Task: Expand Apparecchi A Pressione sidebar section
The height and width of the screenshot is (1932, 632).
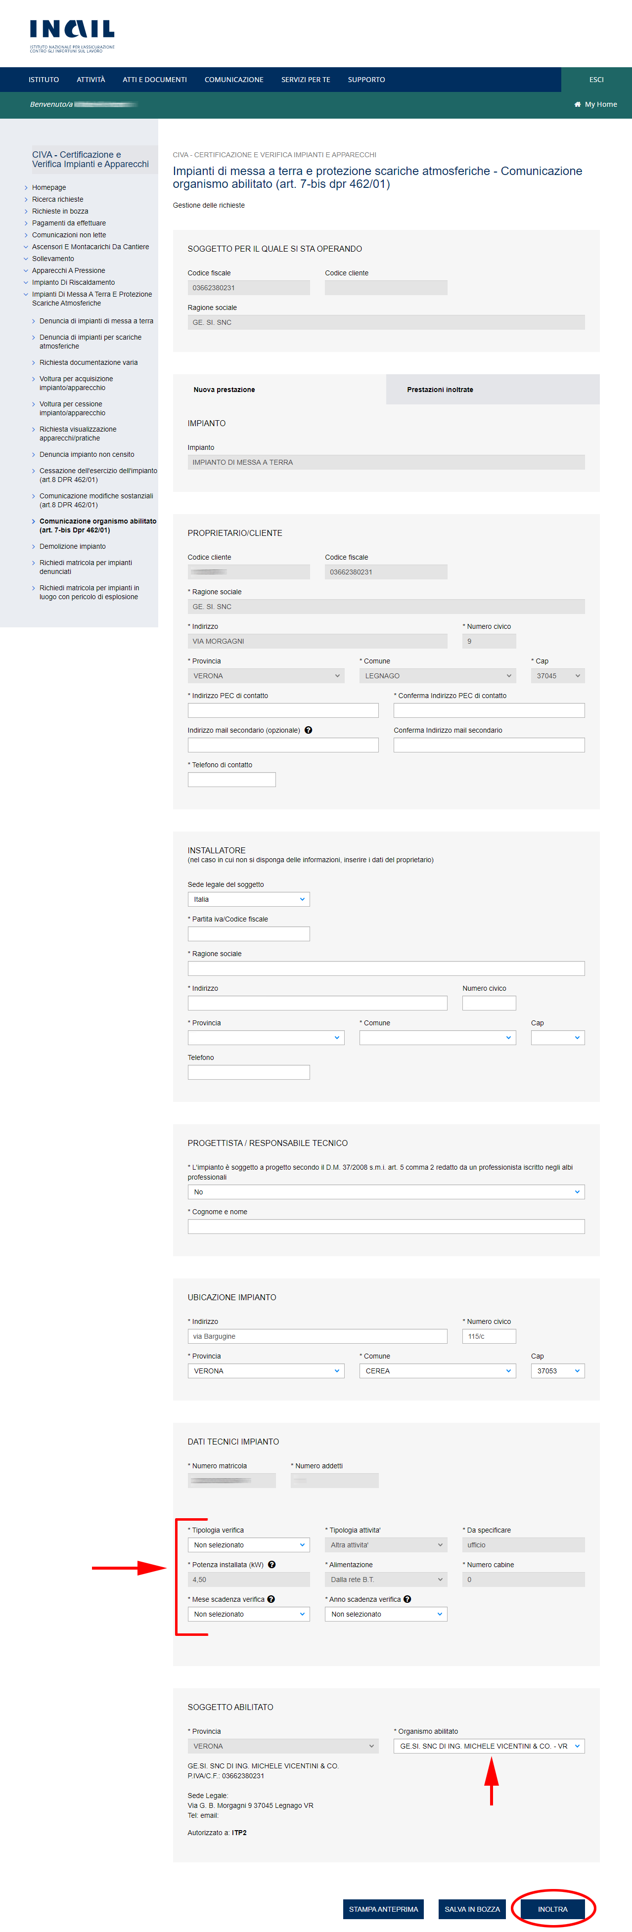Action: pos(68,271)
